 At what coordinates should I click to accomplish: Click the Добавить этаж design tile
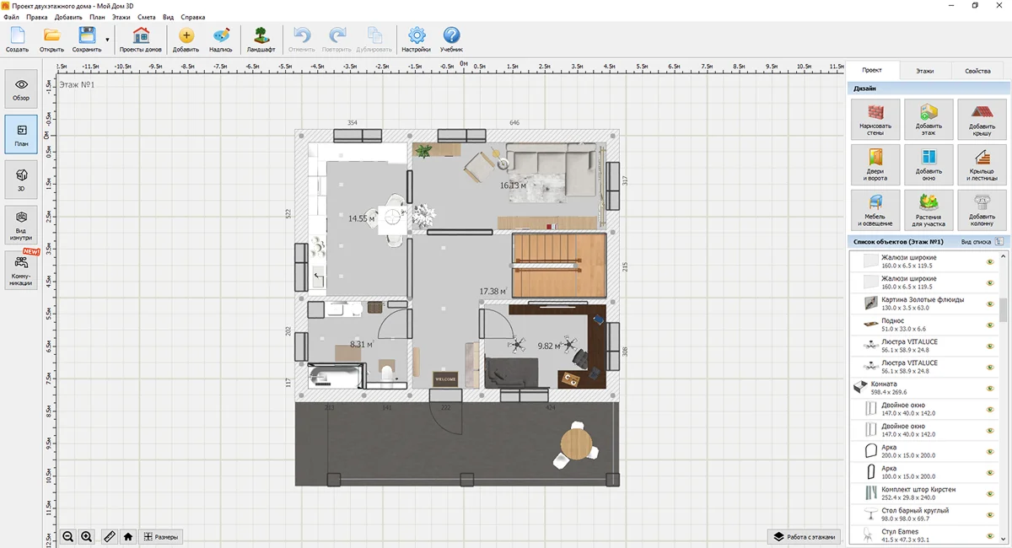click(x=929, y=120)
